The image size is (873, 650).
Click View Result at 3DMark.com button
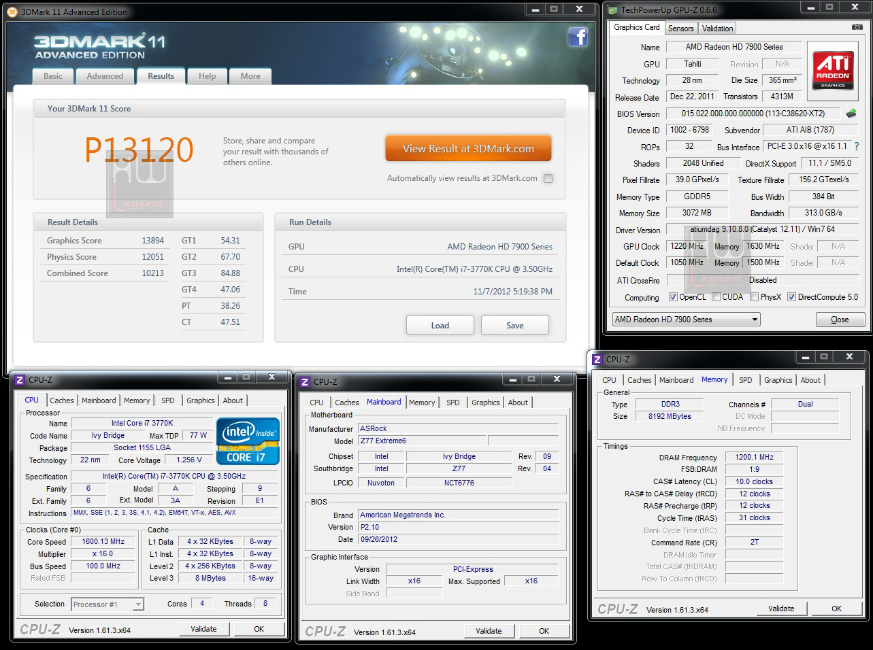(x=468, y=148)
